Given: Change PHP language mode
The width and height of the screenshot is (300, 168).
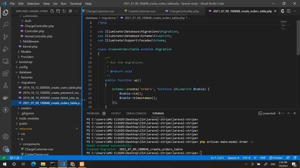Looking at the screenshot, I should pos(263,158).
